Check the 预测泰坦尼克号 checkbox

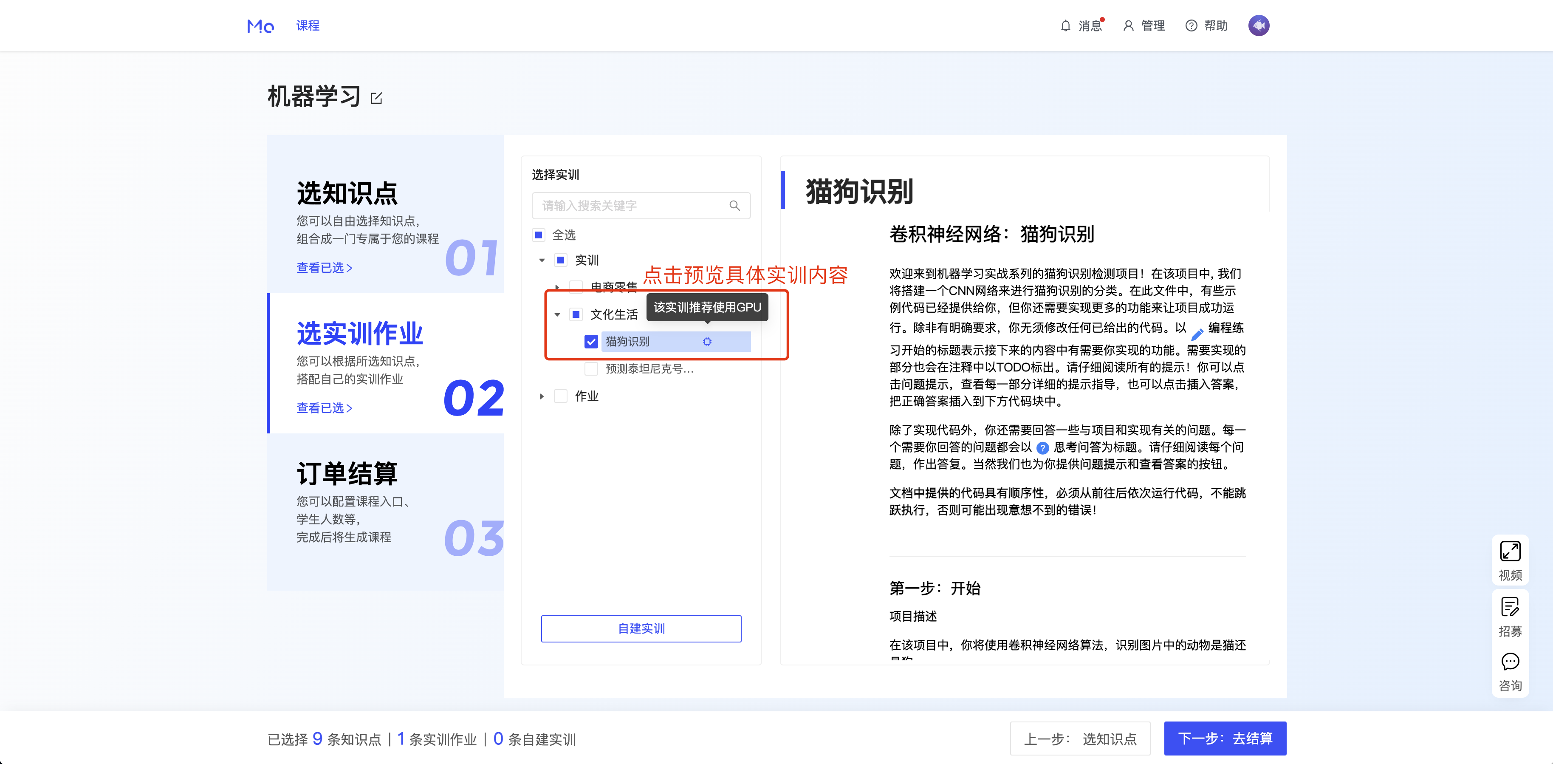[591, 368]
